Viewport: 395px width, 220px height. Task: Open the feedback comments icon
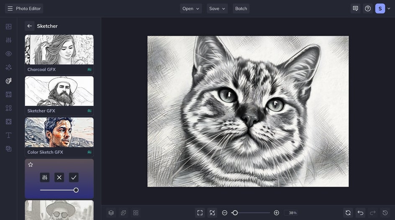pos(355,8)
